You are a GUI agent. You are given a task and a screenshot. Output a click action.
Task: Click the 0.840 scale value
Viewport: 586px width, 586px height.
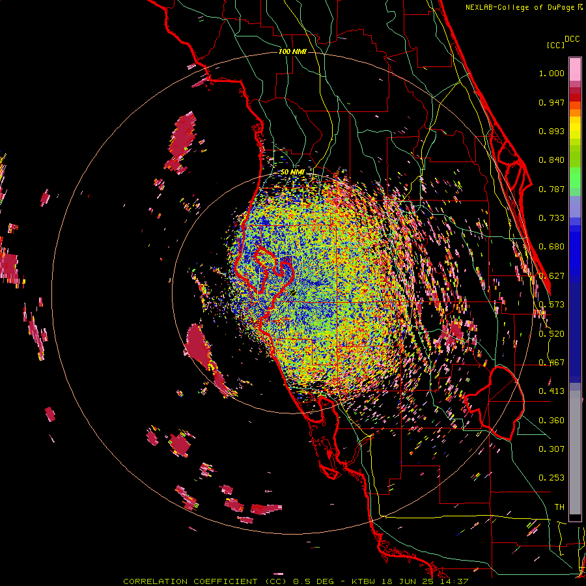(x=551, y=160)
